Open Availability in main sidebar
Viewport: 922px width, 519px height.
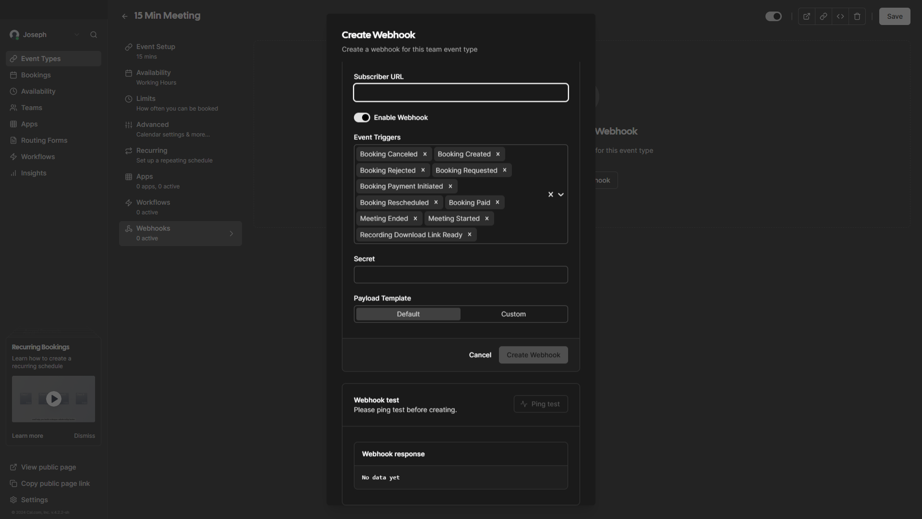pyautogui.click(x=53, y=91)
